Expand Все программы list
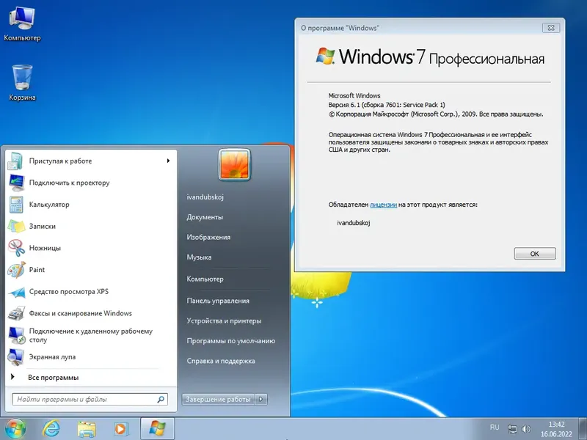This screenshot has width=587, height=440. tap(53, 378)
